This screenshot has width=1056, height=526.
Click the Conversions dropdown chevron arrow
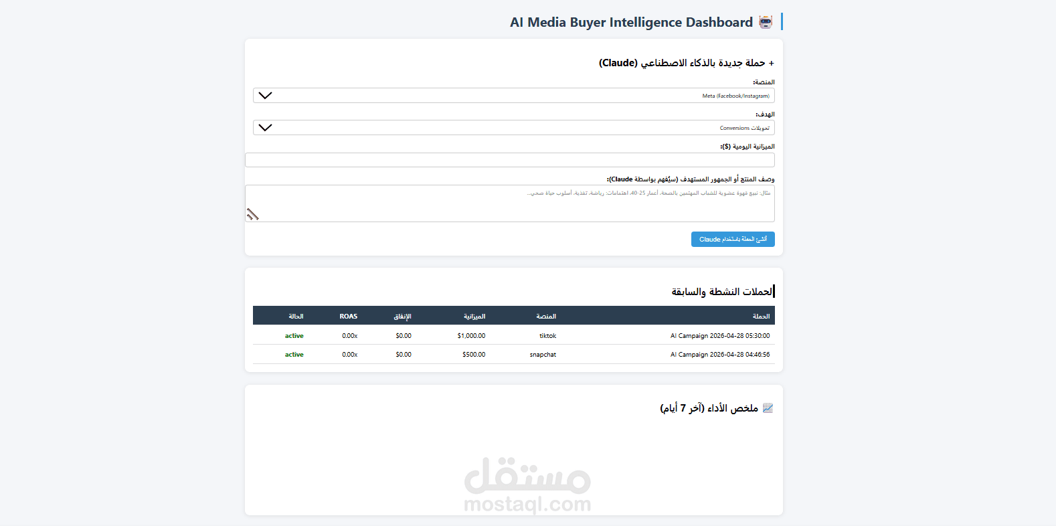[x=265, y=128]
